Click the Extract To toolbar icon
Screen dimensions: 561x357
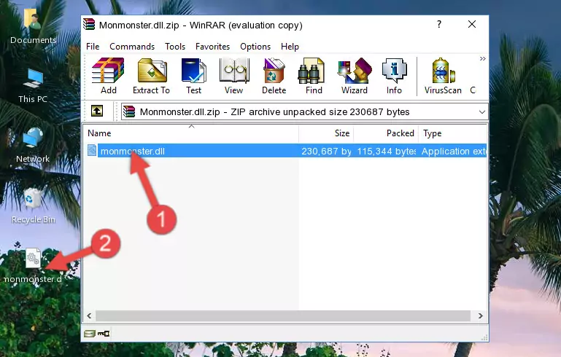[151, 76]
